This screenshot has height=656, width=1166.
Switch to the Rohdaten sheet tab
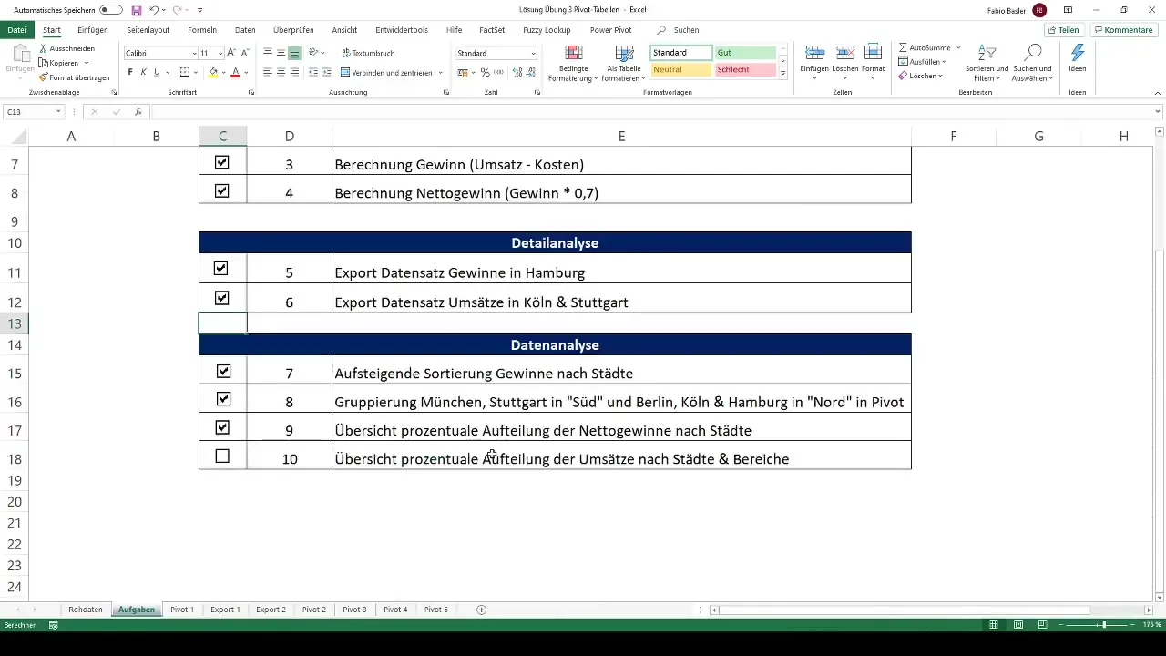86,610
